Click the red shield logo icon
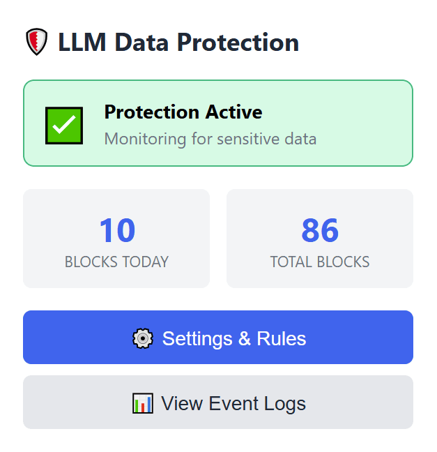This screenshot has height=452, width=437. [x=36, y=43]
